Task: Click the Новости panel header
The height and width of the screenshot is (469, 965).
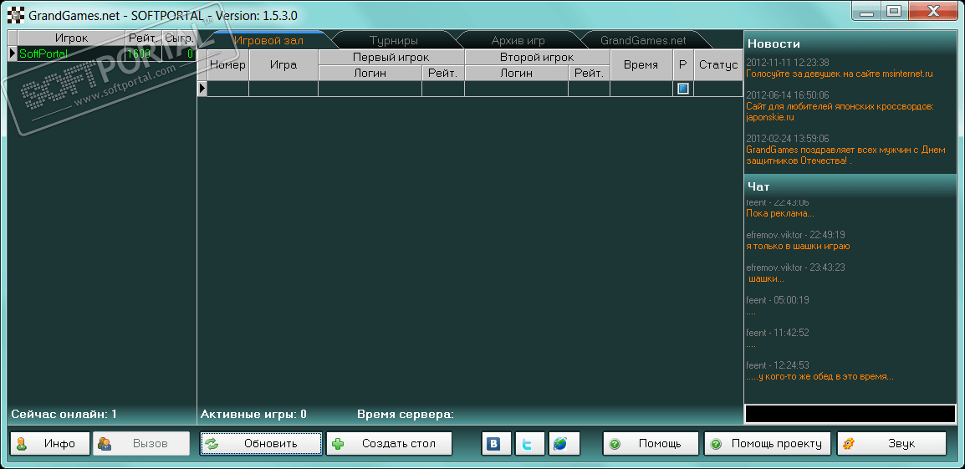Action: point(850,43)
